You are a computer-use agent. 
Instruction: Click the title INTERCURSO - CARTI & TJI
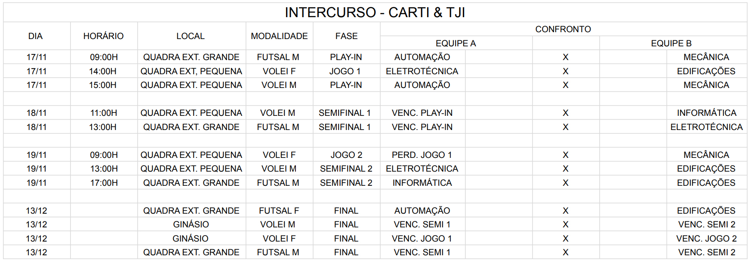pyautogui.click(x=375, y=12)
